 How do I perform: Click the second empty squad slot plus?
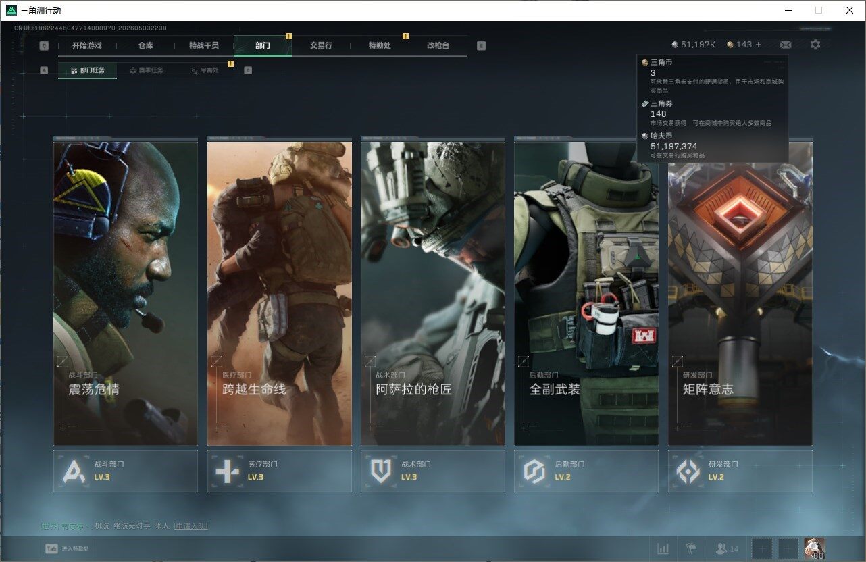tap(788, 549)
